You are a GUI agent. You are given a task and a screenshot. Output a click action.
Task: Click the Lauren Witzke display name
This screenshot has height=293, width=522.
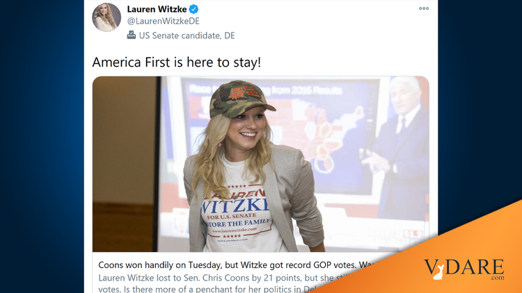pos(157,9)
